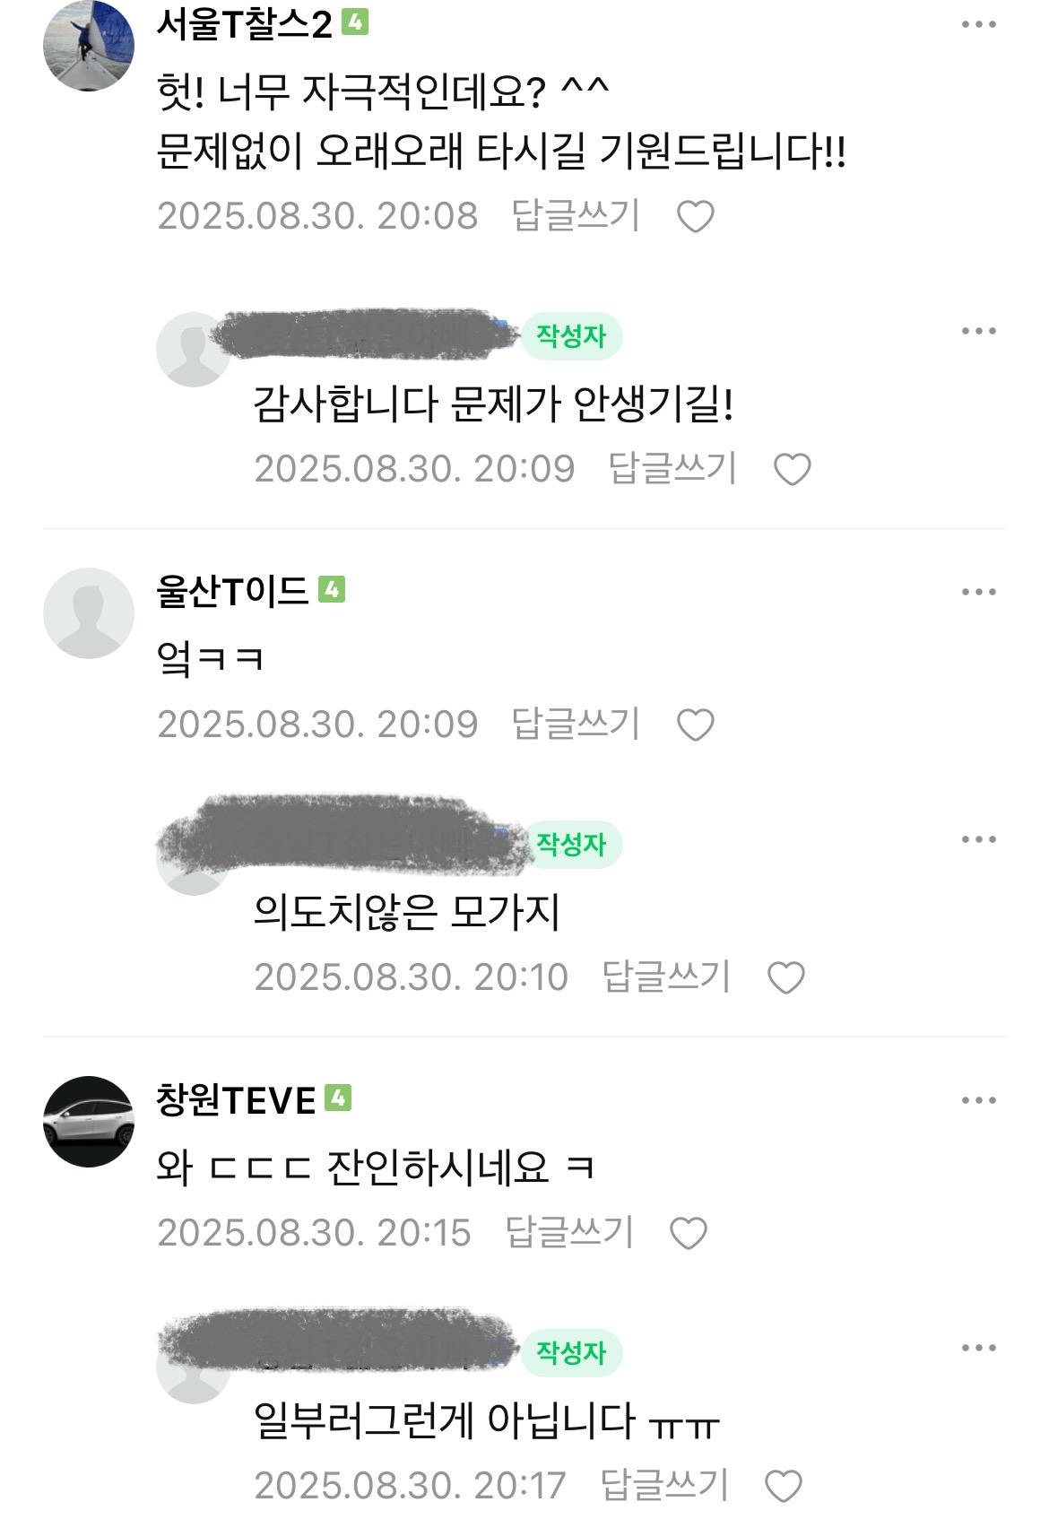Tap heart on '감사합니다 문제가 안생기길!' reply
This screenshot has height=1519, width=1049.
click(792, 470)
